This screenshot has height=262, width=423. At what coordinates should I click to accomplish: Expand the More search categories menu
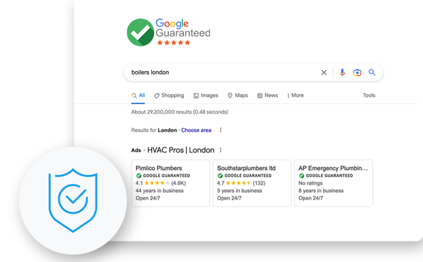tap(295, 96)
